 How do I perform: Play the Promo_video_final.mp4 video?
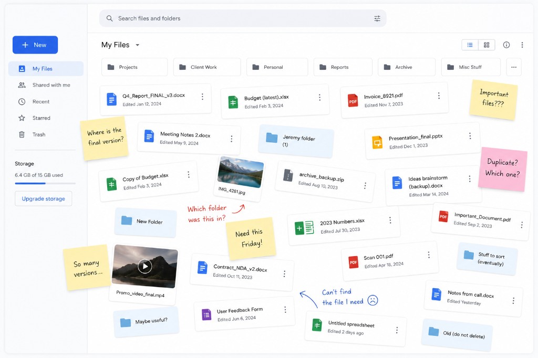pyautogui.click(x=145, y=266)
